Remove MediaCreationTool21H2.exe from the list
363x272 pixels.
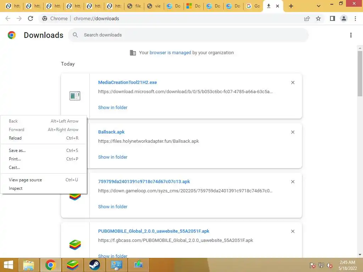[292, 83]
